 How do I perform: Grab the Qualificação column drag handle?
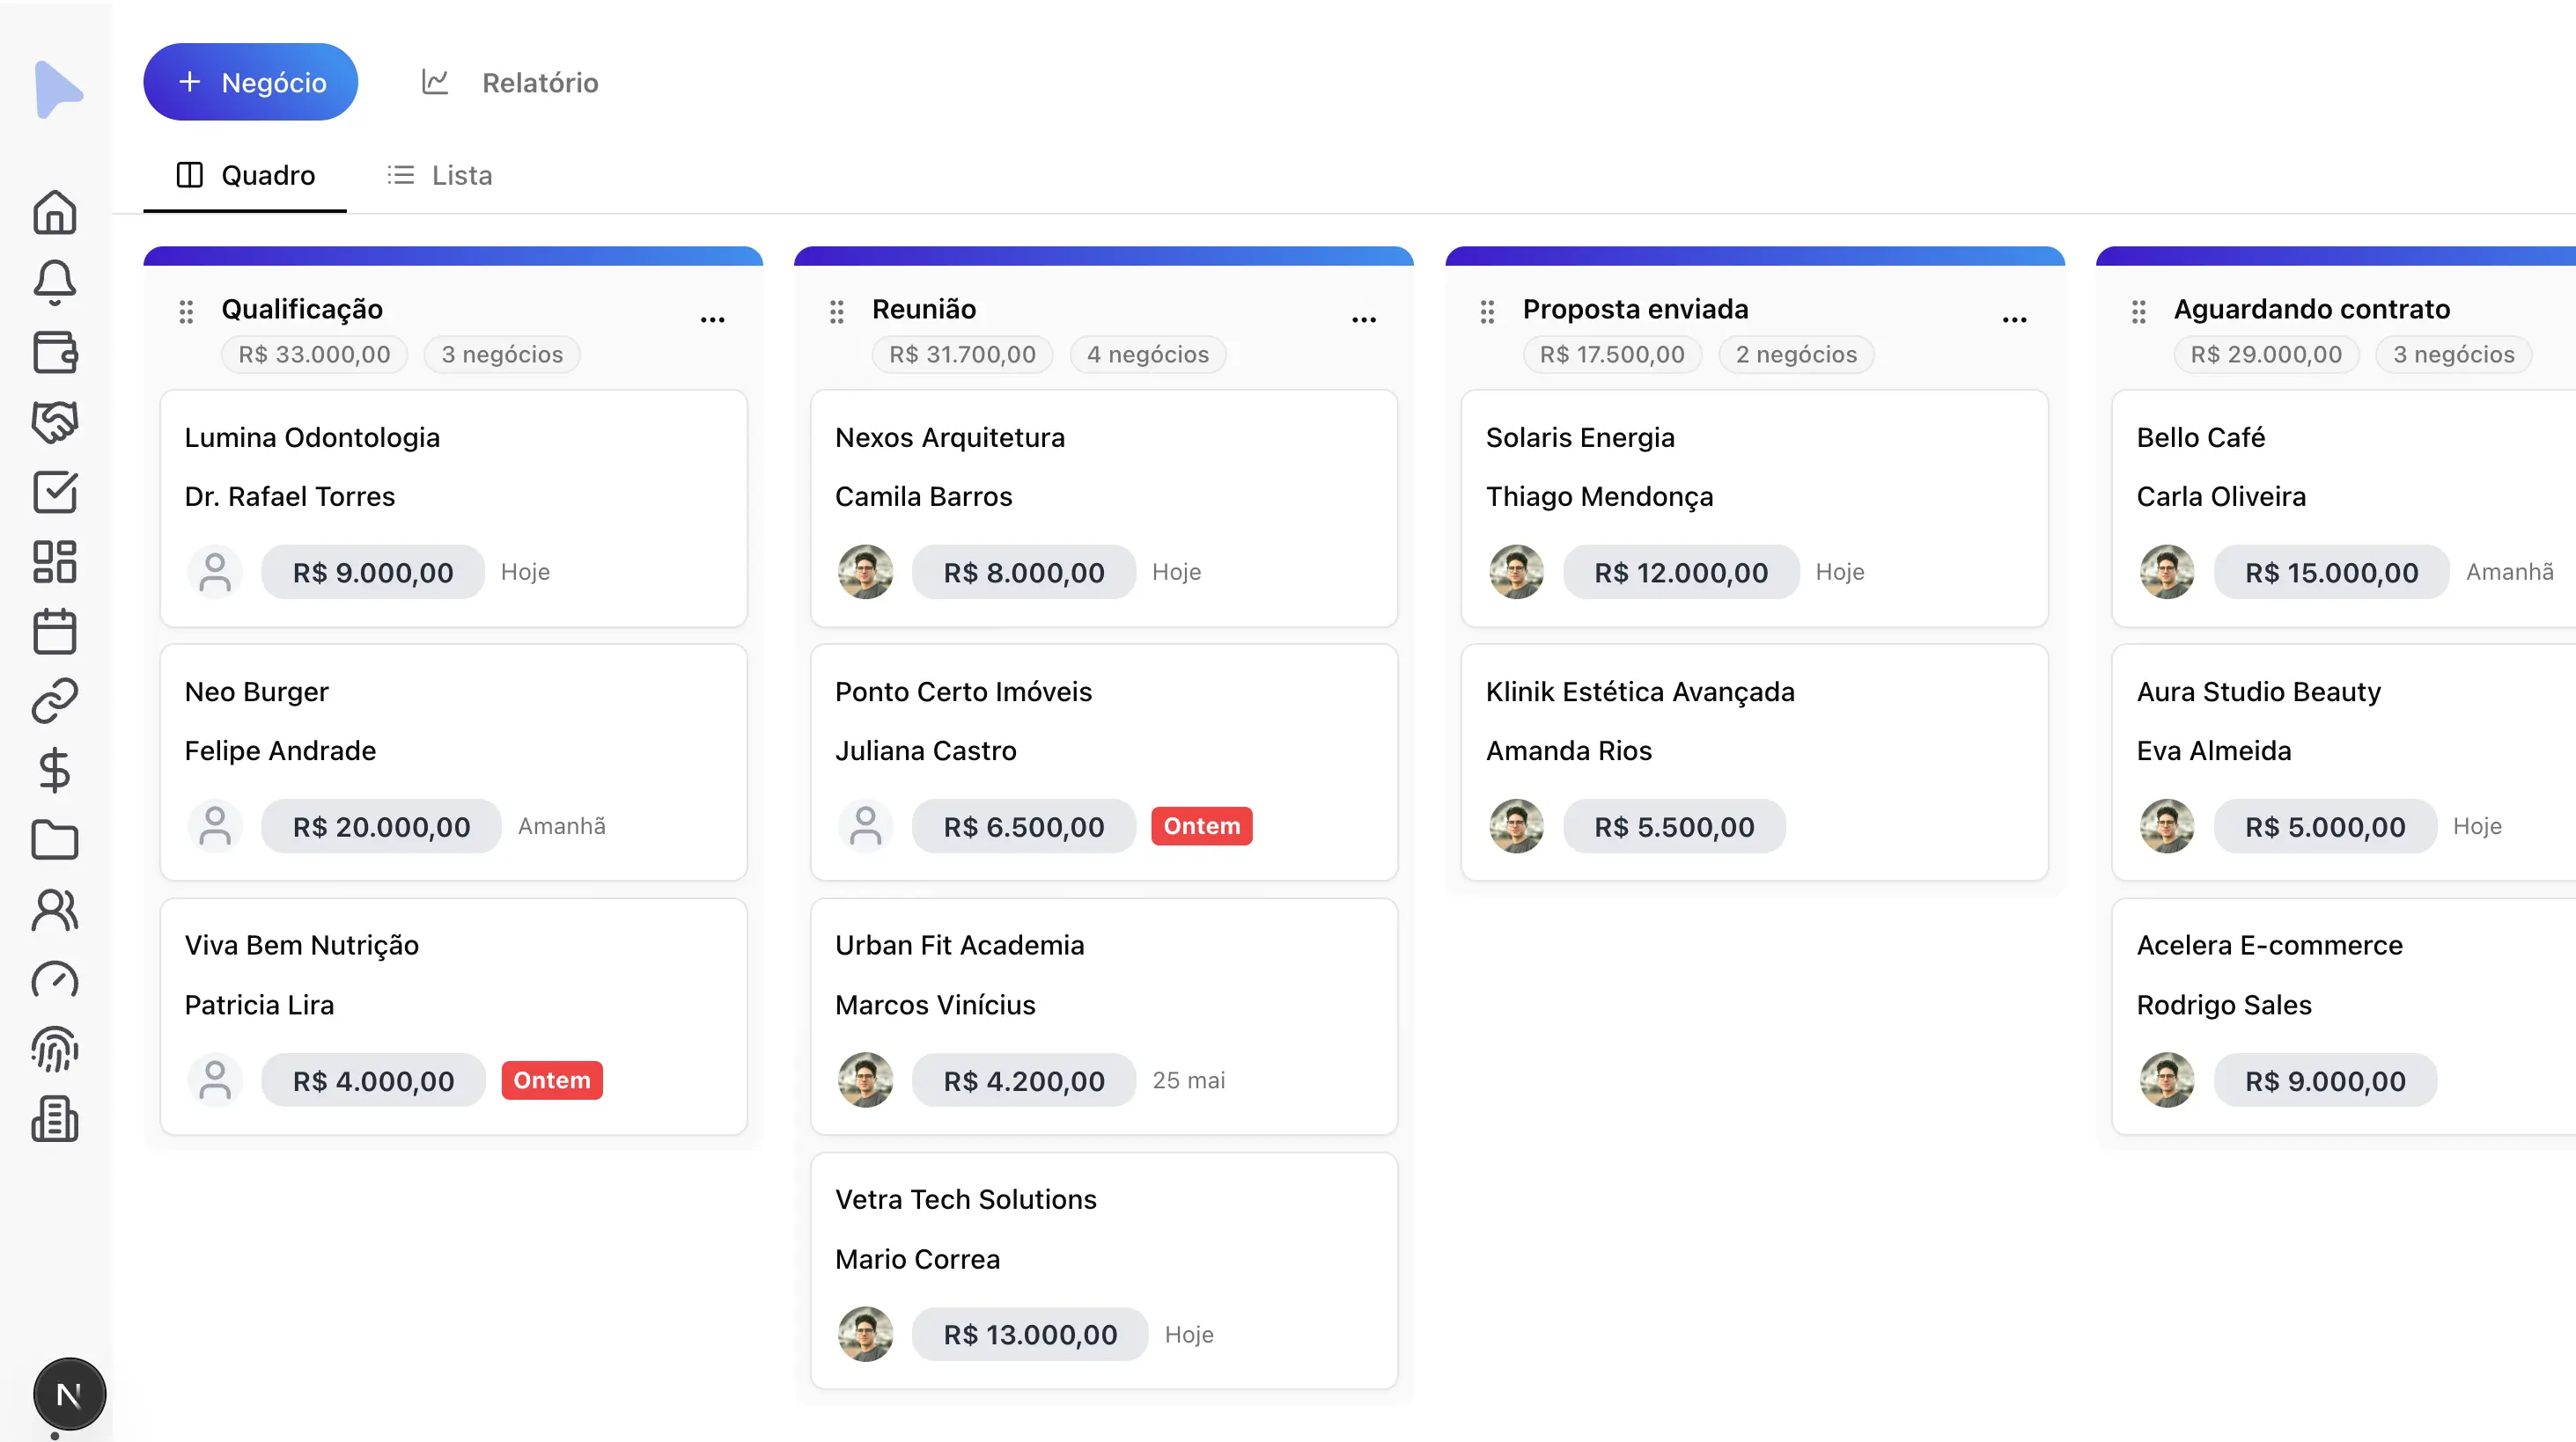pos(186,311)
